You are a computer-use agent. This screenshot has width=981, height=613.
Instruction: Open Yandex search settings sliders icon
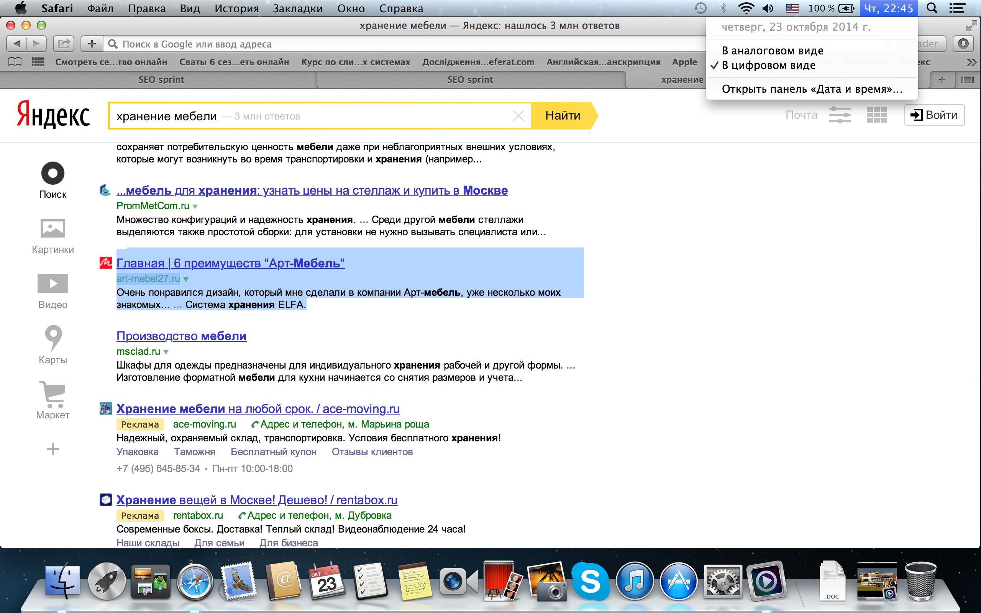pyautogui.click(x=840, y=115)
